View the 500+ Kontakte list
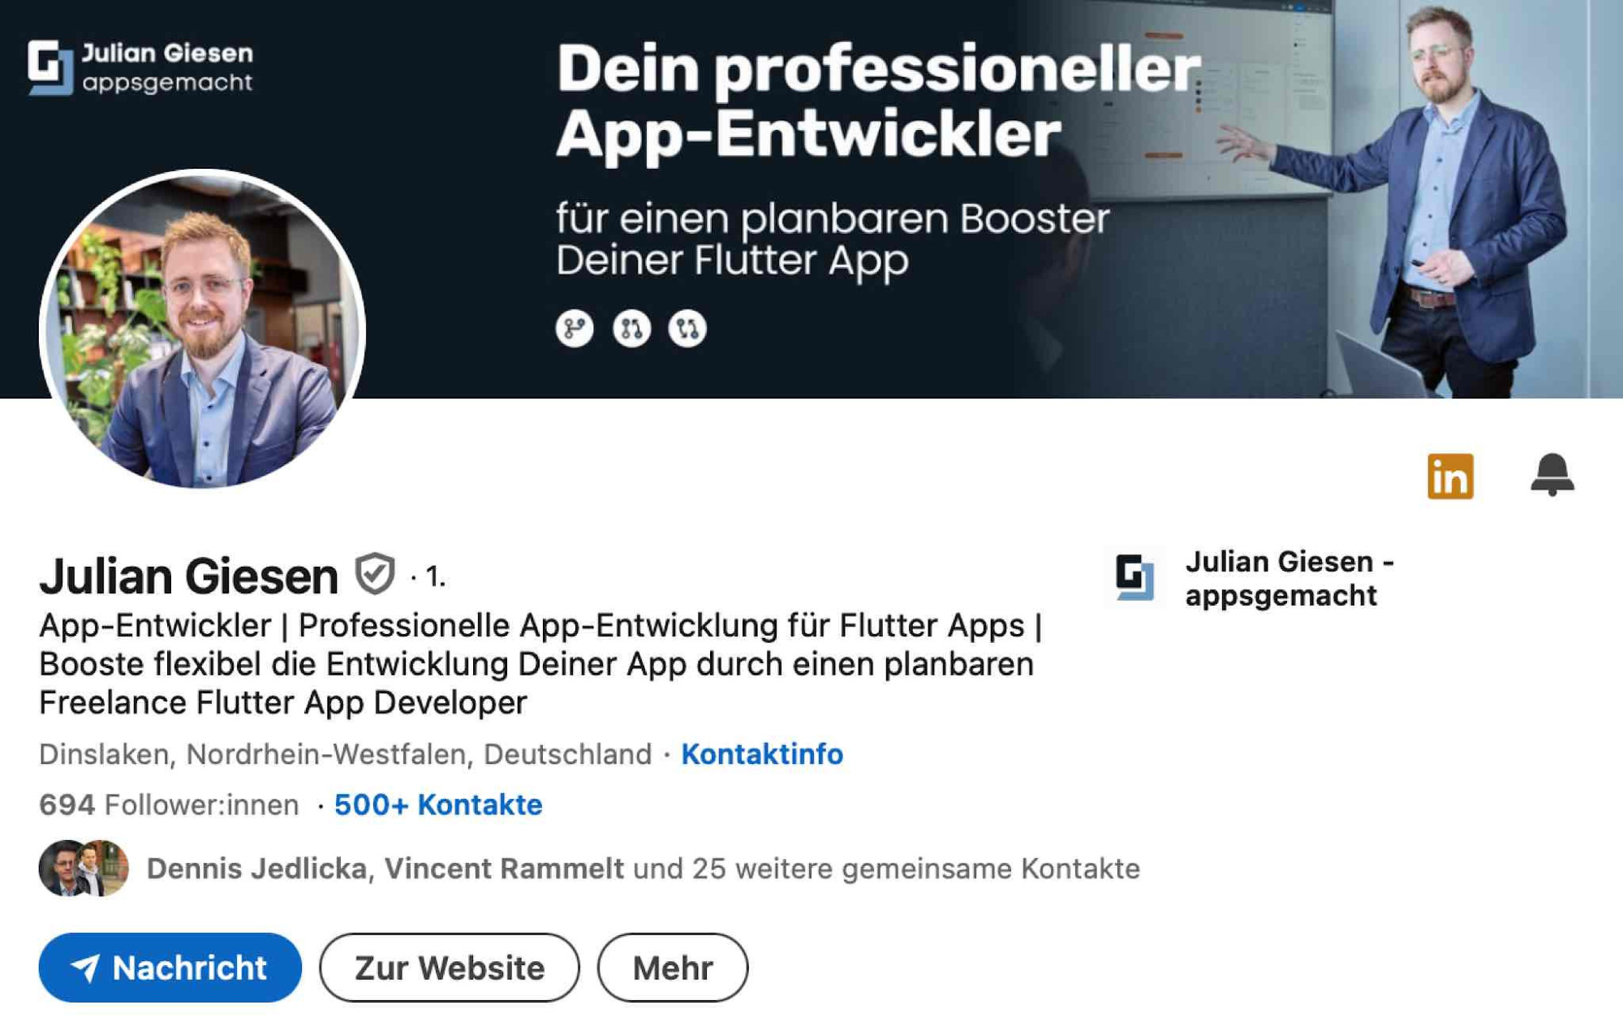 point(438,804)
